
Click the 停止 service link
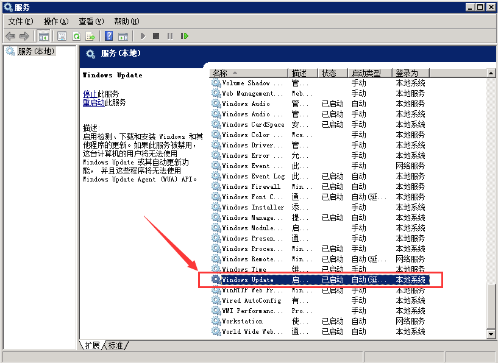[x=90, y=94]
